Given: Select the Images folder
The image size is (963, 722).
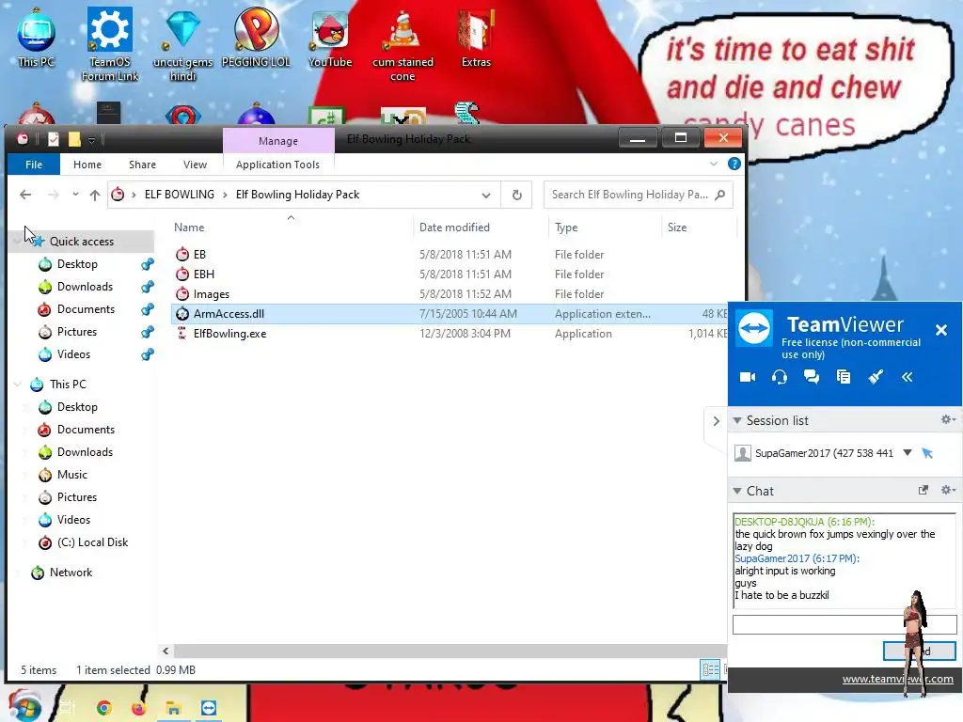Looking at the screenshot, I should click(212, 294).
